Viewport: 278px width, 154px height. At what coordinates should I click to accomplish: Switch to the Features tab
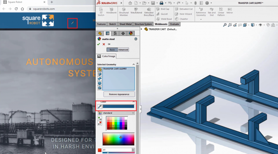101,24
